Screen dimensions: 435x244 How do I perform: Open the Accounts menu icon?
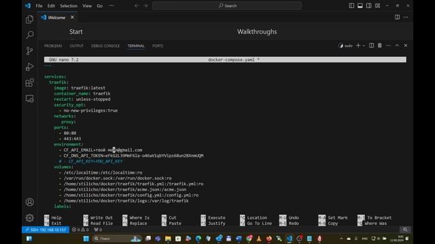pyautogui.click(x=30, y=202)
